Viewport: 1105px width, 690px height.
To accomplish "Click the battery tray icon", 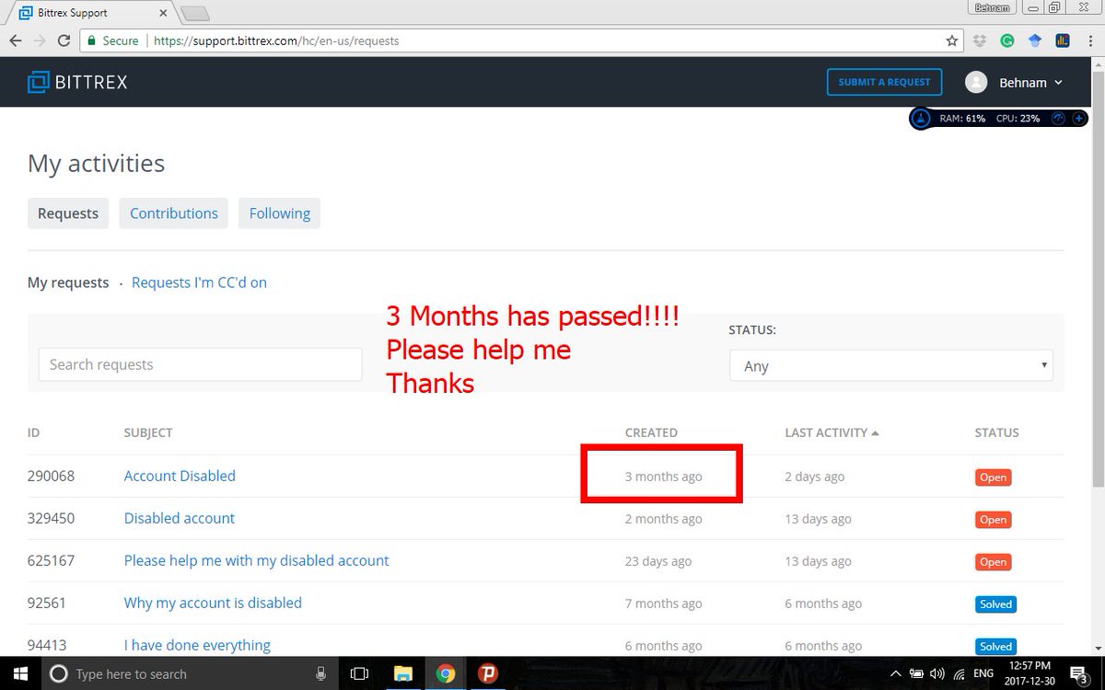I will [x=917, y=673].
